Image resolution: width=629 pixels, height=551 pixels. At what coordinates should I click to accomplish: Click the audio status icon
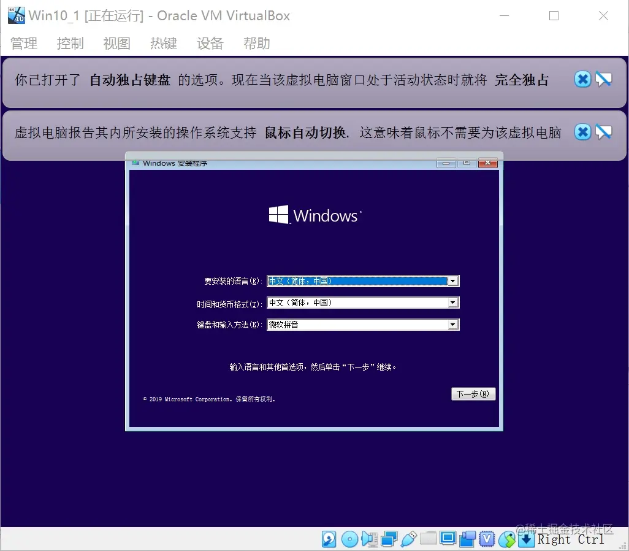click(369, 539)
